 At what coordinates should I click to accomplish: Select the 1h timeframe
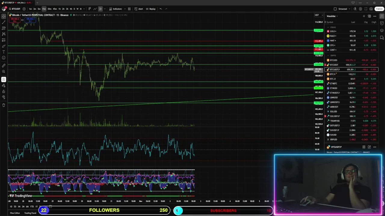click(x=60, y=9)
